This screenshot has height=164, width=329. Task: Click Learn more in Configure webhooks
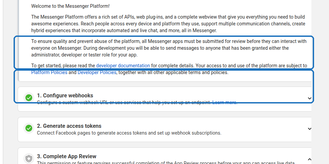pos(225,102)
